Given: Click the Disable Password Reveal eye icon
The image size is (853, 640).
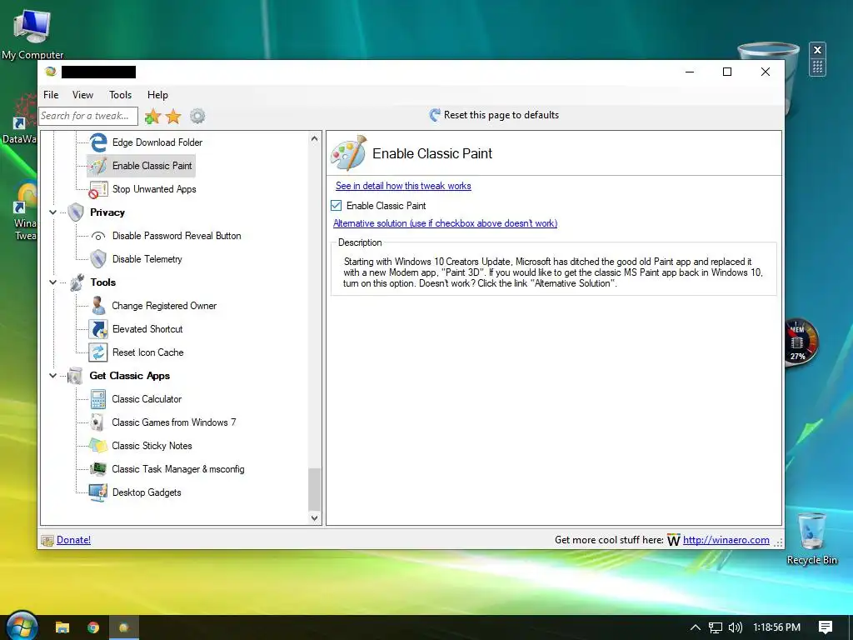Looking at the screenshot, I should 98,236.
